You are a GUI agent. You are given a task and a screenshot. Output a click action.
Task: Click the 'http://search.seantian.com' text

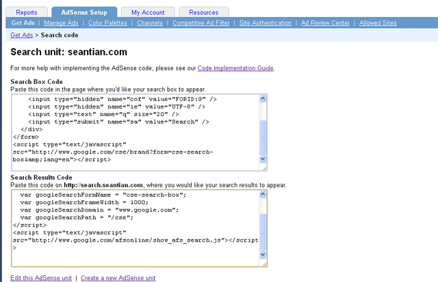point(103,185)
